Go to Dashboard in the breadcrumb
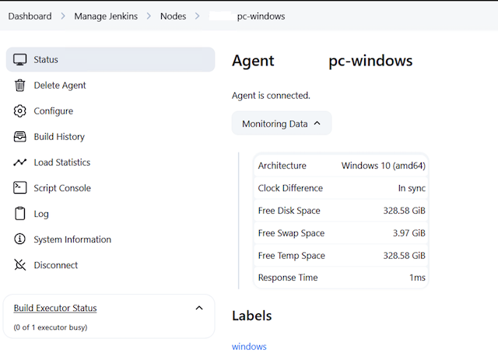The image size is (498, 360). (30, 16)
